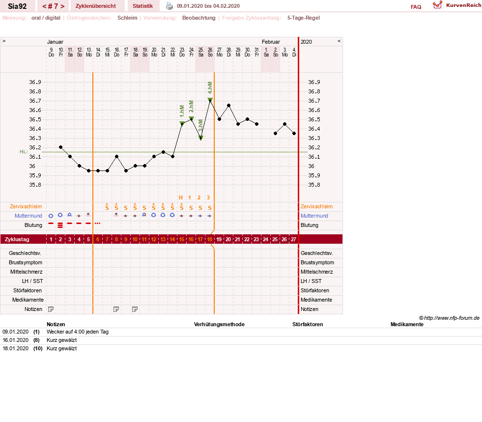Click bleeding dash on cycle day 1
Viewport: 482px width, 422px height.
point(51,223)
